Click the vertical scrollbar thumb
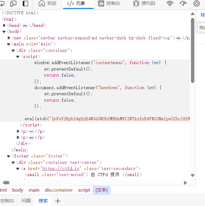 pyautogui.click(x=193, y=50)
